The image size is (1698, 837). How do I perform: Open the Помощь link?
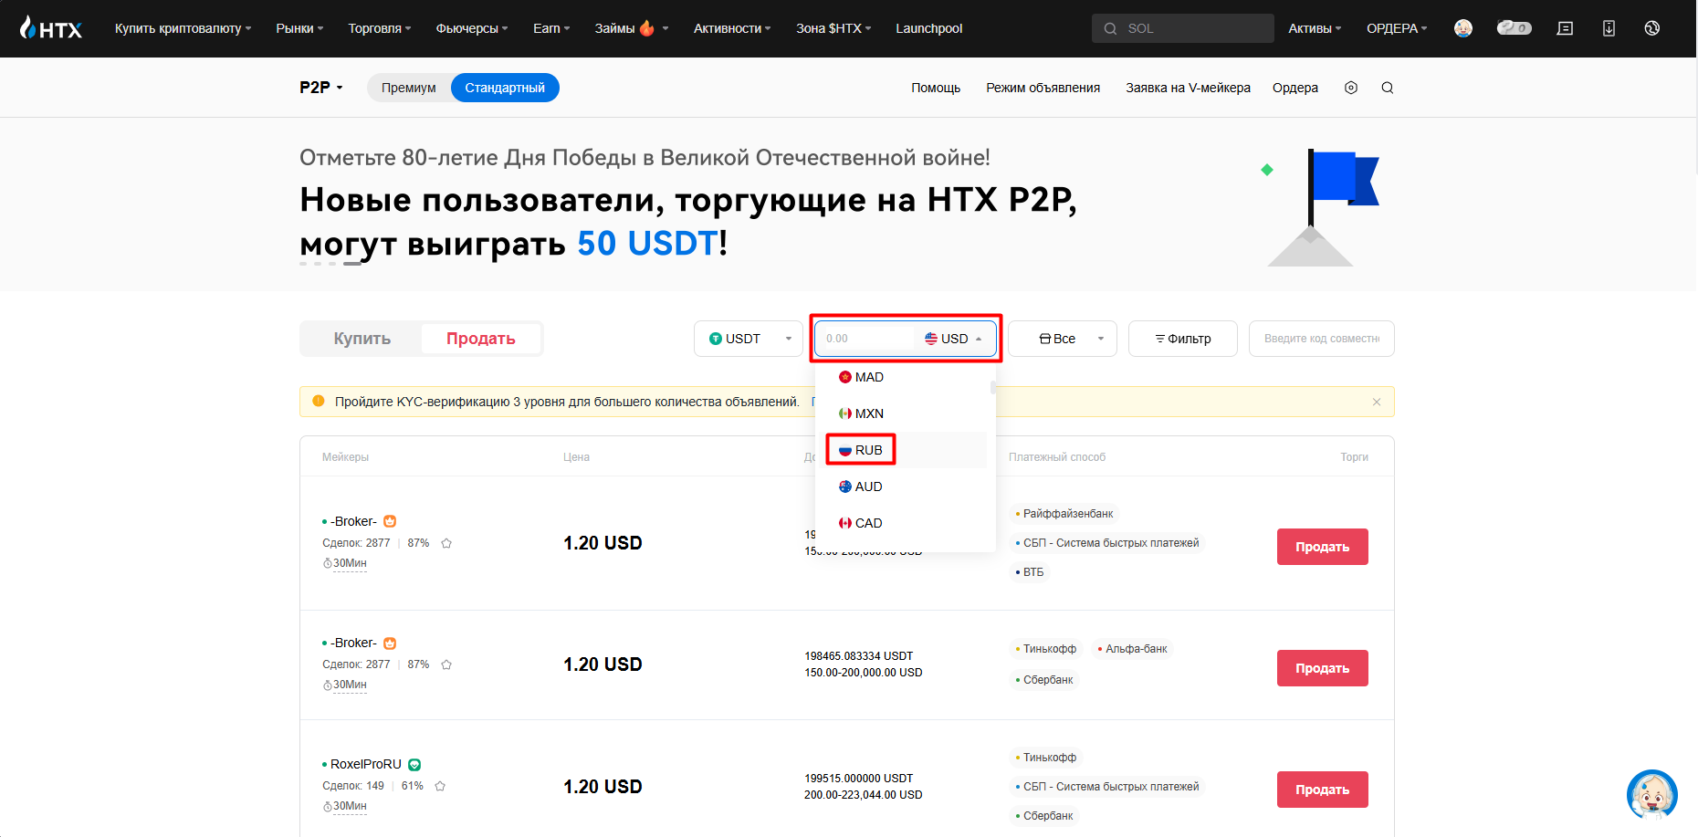(x=936, y=88)
